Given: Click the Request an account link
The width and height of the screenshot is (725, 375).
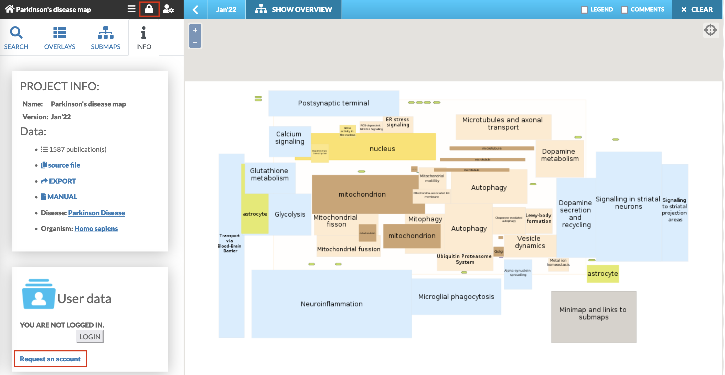Looking at the screenshot, I should (50, 359).
